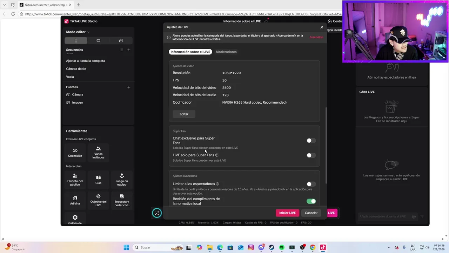
Task: Add a new sequence with the Secuencias plus icon
Action: (x=129, y=50)
